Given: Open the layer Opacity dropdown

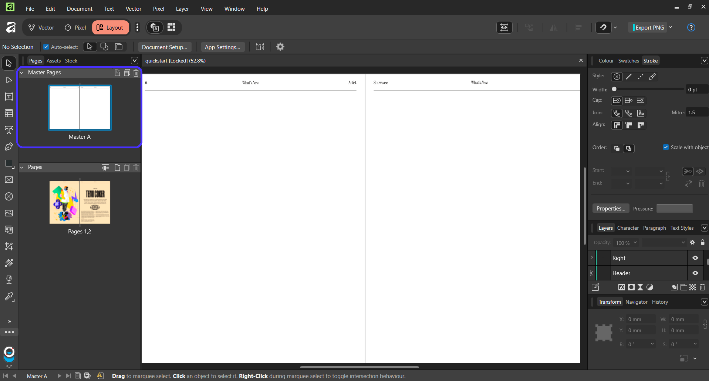Looking at the screenshot, I should [x=635, y=243].
